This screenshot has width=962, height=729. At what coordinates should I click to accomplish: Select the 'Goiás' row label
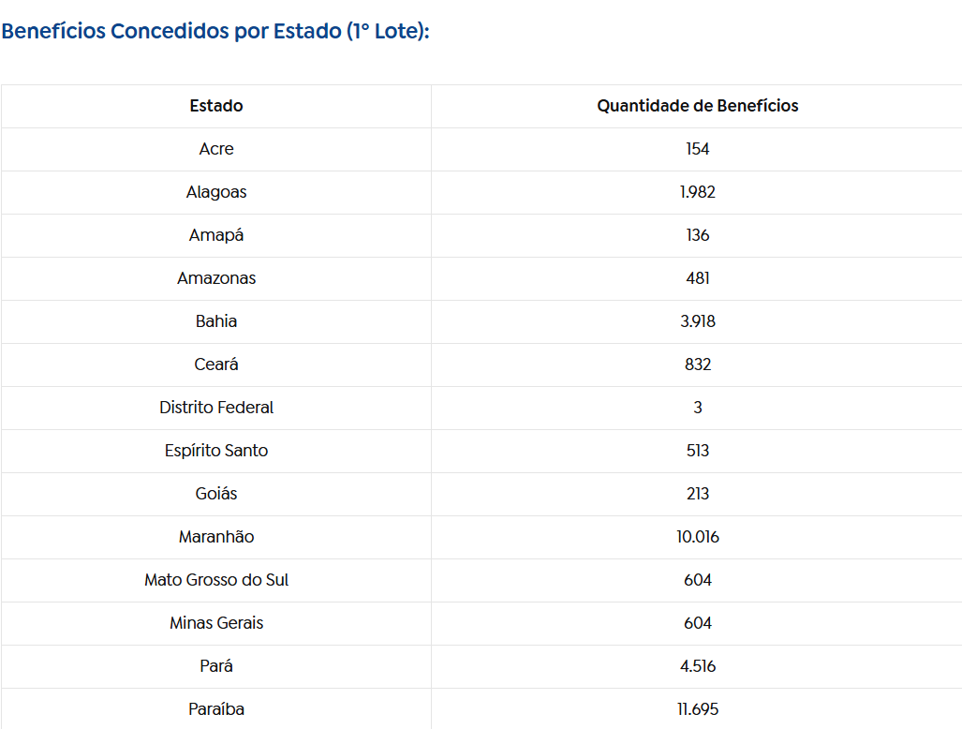(216, 494)
